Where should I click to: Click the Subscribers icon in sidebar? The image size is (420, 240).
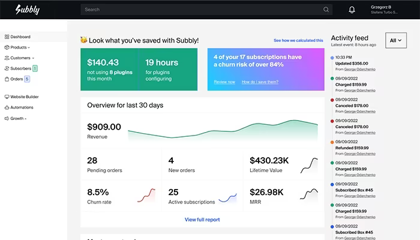click(x=7, y=68)
